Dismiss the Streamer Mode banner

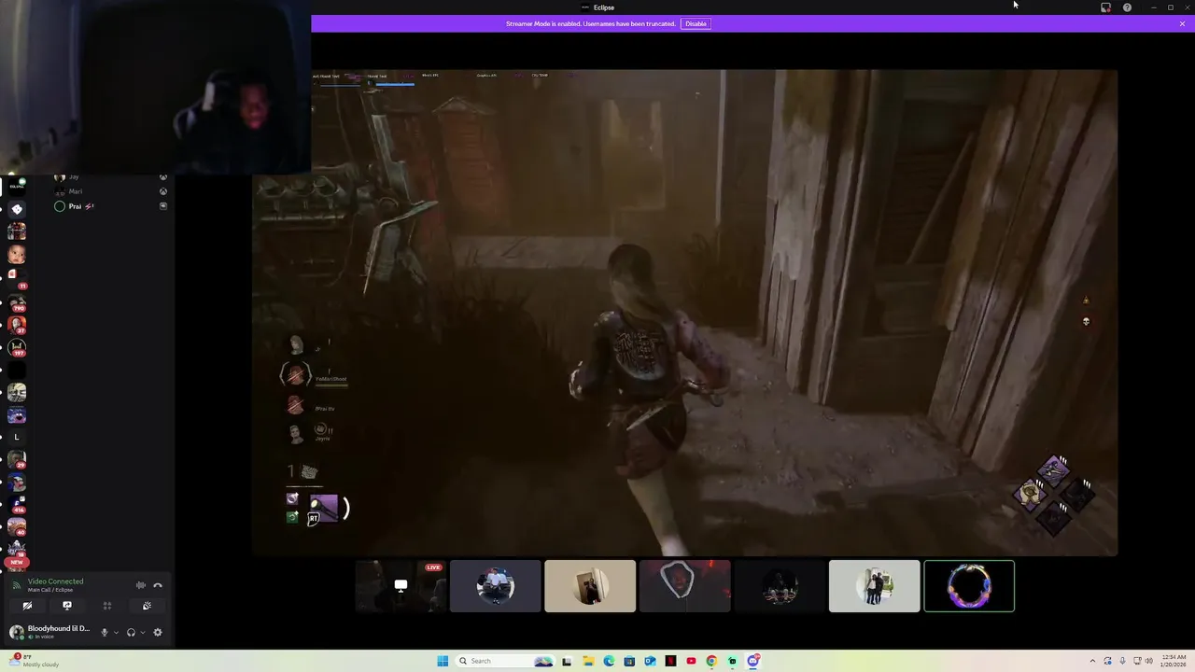(x=1182, y=23)
